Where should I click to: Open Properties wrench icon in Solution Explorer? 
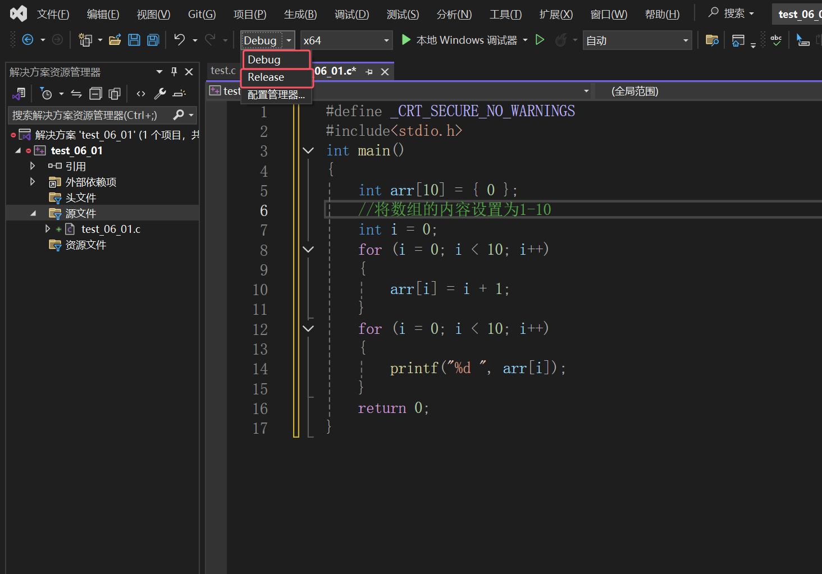pos(160,94)
